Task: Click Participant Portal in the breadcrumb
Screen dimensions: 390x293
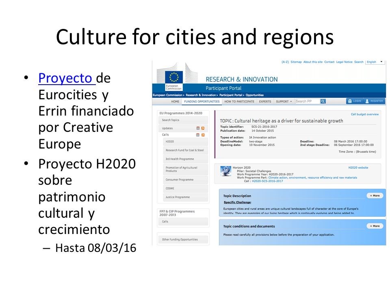Action: (231, 95)
